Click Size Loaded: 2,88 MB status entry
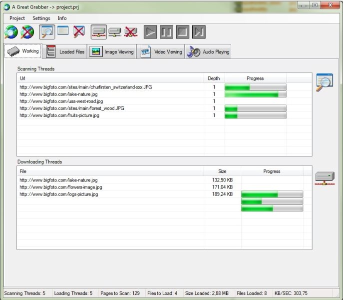The width and height of the screenshot is (343, 300). (x=207, y=293)
